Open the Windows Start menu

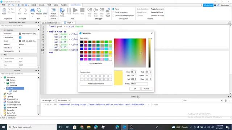tap(3, 127)
